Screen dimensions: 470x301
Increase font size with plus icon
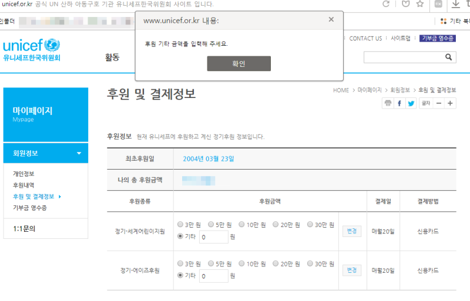450,103
